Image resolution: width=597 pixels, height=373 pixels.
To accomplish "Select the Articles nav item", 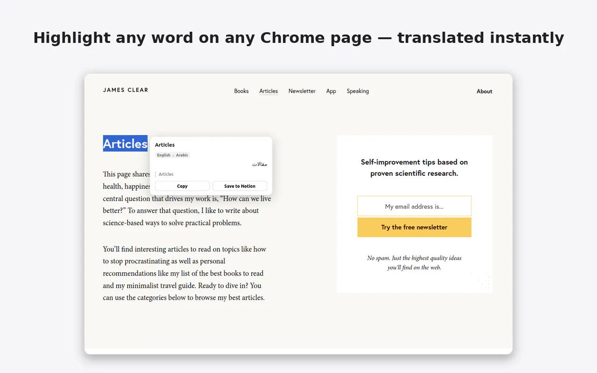I will click(269, 91).
